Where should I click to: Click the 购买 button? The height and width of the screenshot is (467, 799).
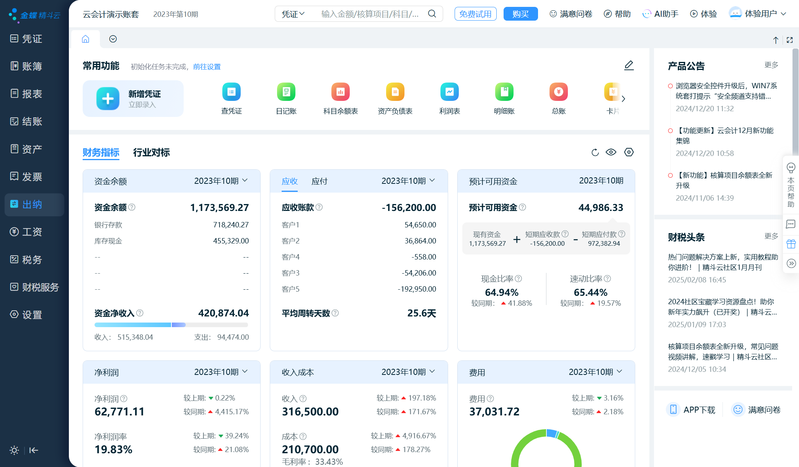click(520, 14)
